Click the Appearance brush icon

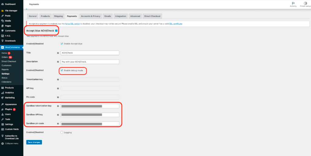click(x=2, y=104)
